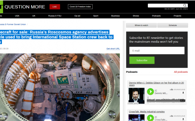Open the Schedule tab
This screenshot has width=195, height=121.
point(173,25)
